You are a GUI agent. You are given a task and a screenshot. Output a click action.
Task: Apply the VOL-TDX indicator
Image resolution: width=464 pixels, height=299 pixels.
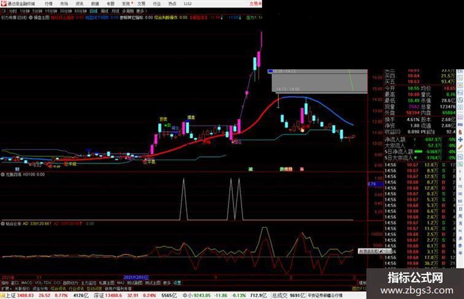[x=43, y=283]
